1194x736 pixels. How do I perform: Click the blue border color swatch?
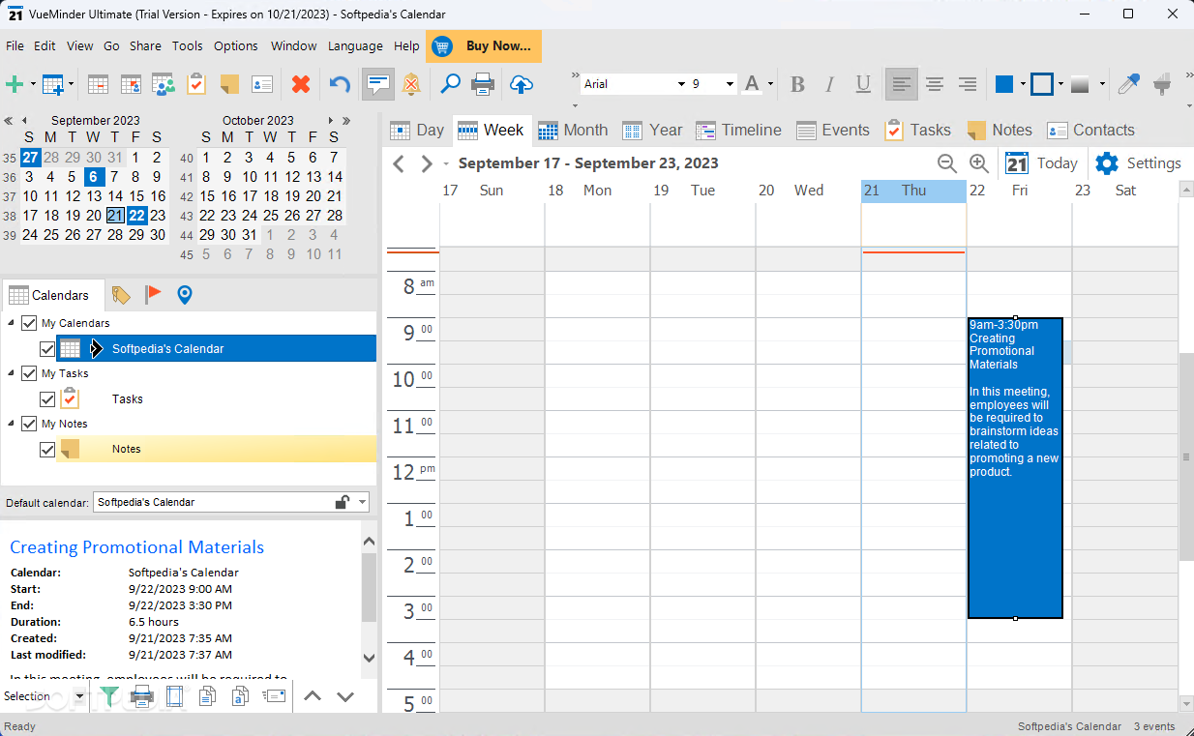coord(1041,84)
